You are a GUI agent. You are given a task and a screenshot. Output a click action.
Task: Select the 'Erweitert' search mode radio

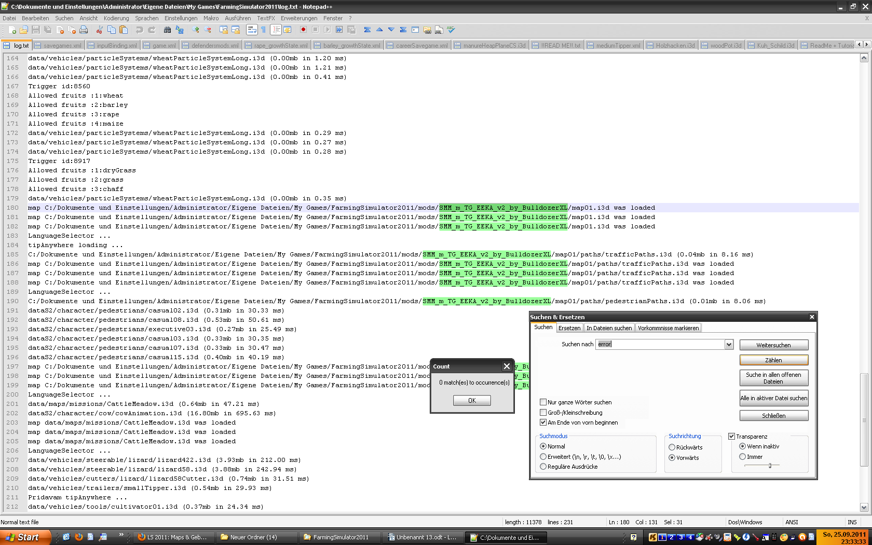[x=543, y=457]
